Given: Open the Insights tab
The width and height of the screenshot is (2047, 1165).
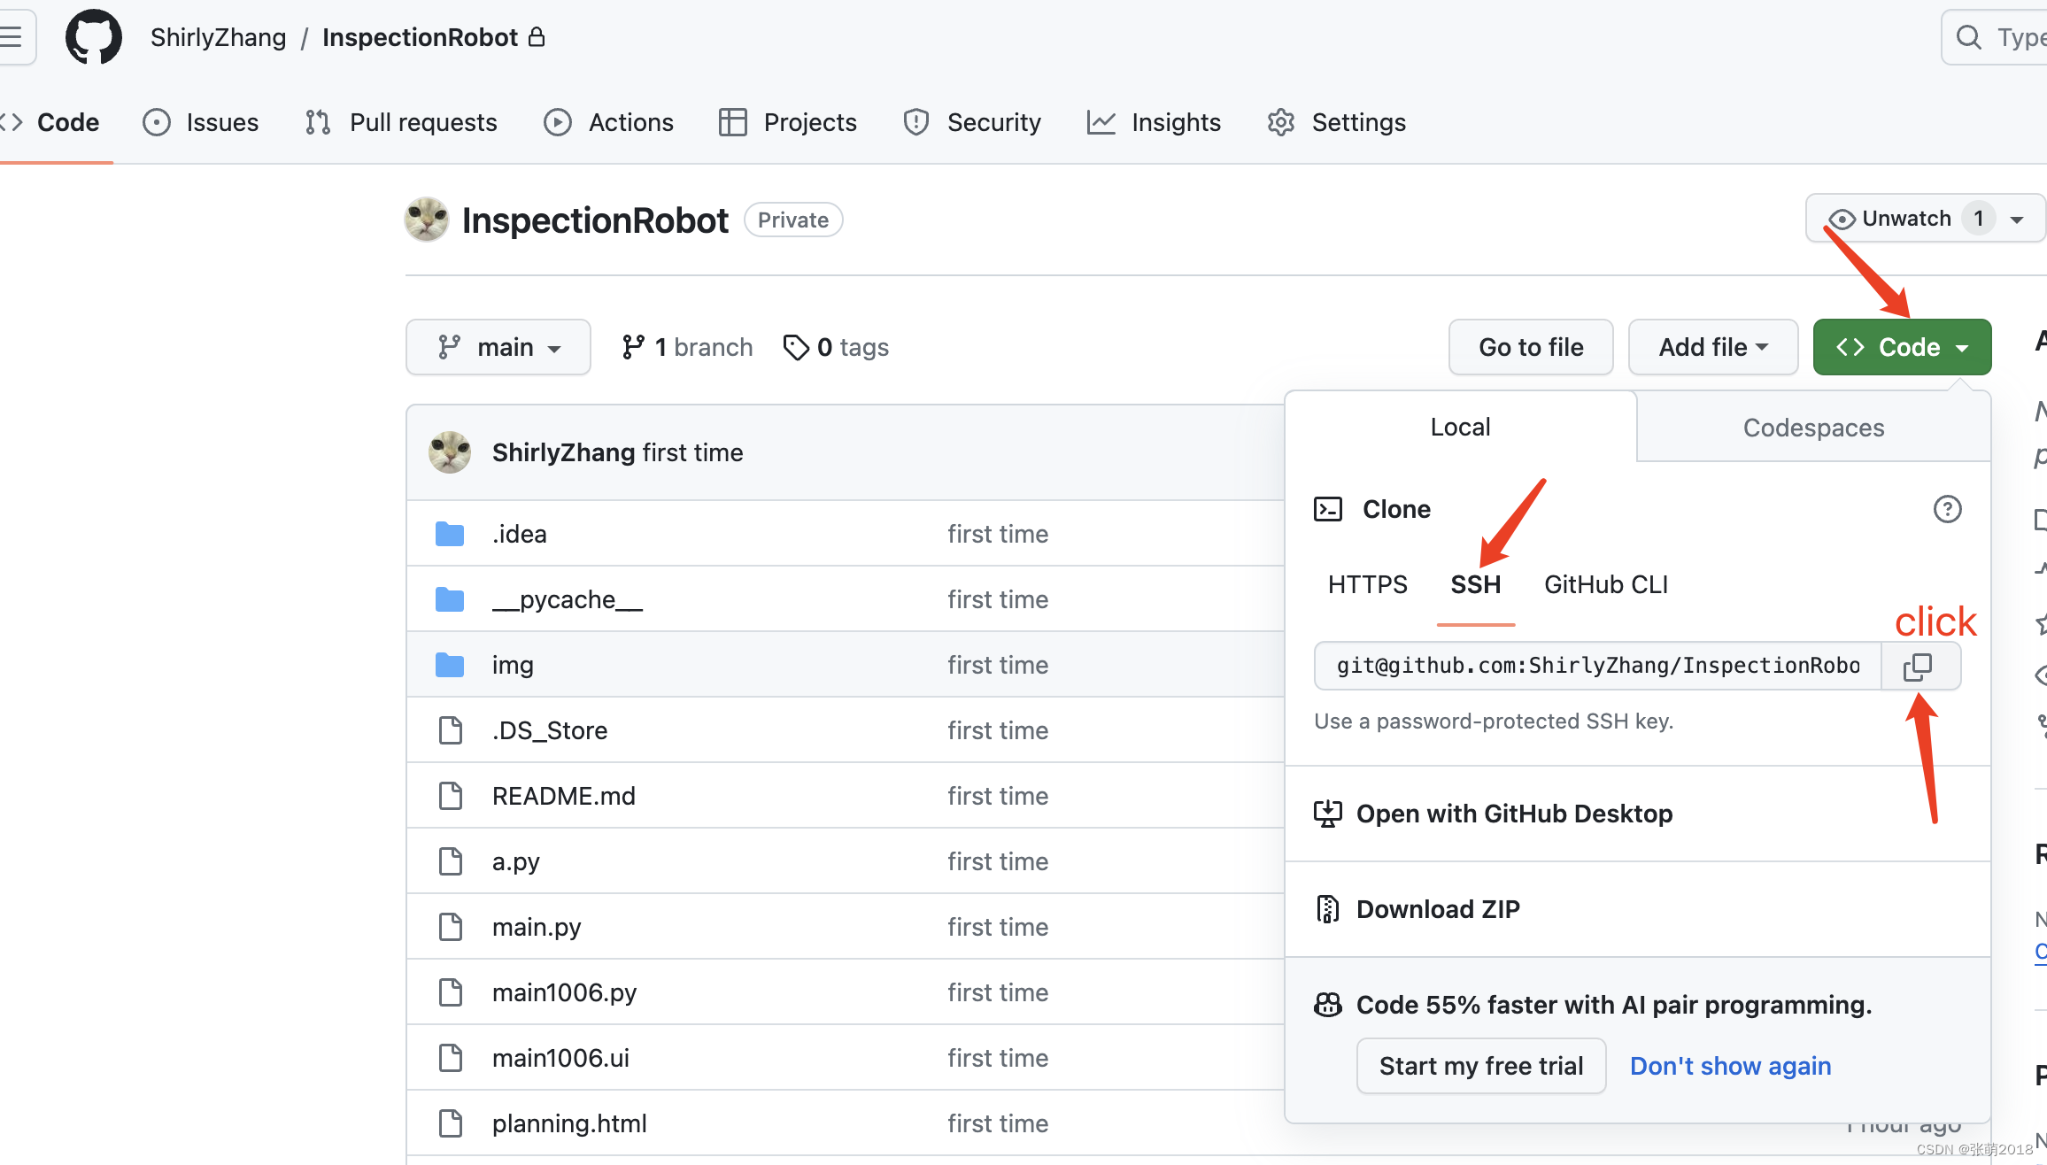Looking at the screenshot, I should [1154, 122].
